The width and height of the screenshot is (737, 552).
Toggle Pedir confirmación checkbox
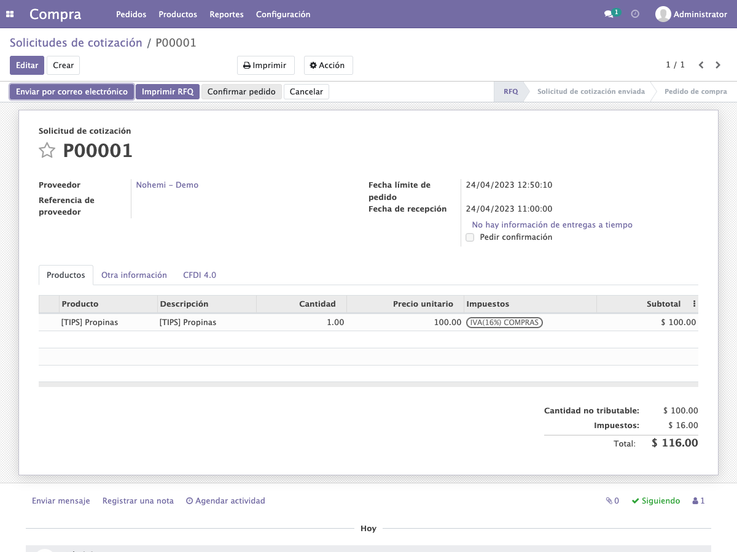(x=470, y=237)
